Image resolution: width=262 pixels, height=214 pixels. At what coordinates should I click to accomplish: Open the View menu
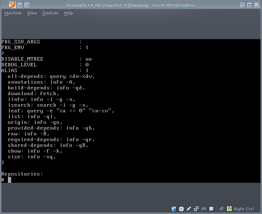coord(32,13)
